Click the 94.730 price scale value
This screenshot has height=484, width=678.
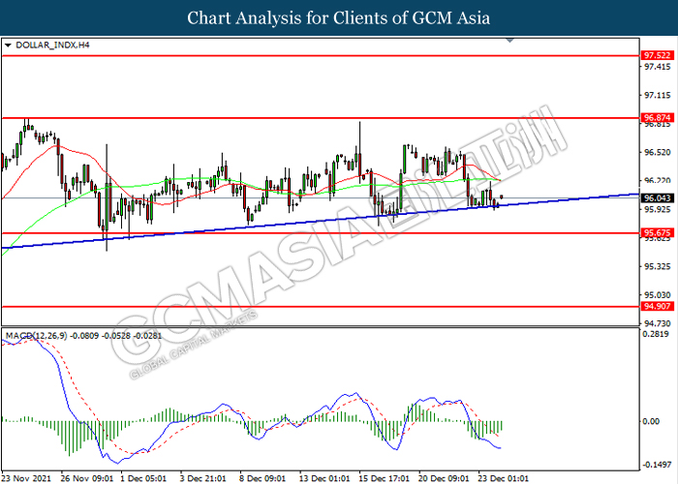coord(658,323)
